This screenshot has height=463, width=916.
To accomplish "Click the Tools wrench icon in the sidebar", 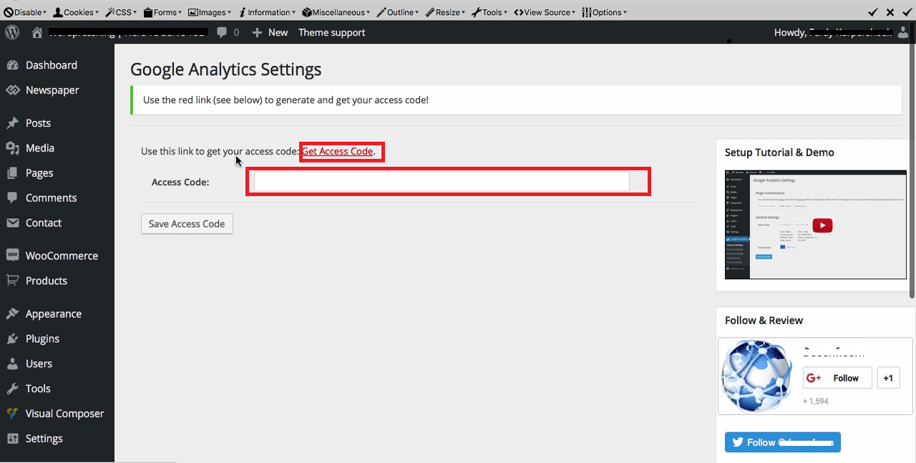I will [x=12, y=389].
